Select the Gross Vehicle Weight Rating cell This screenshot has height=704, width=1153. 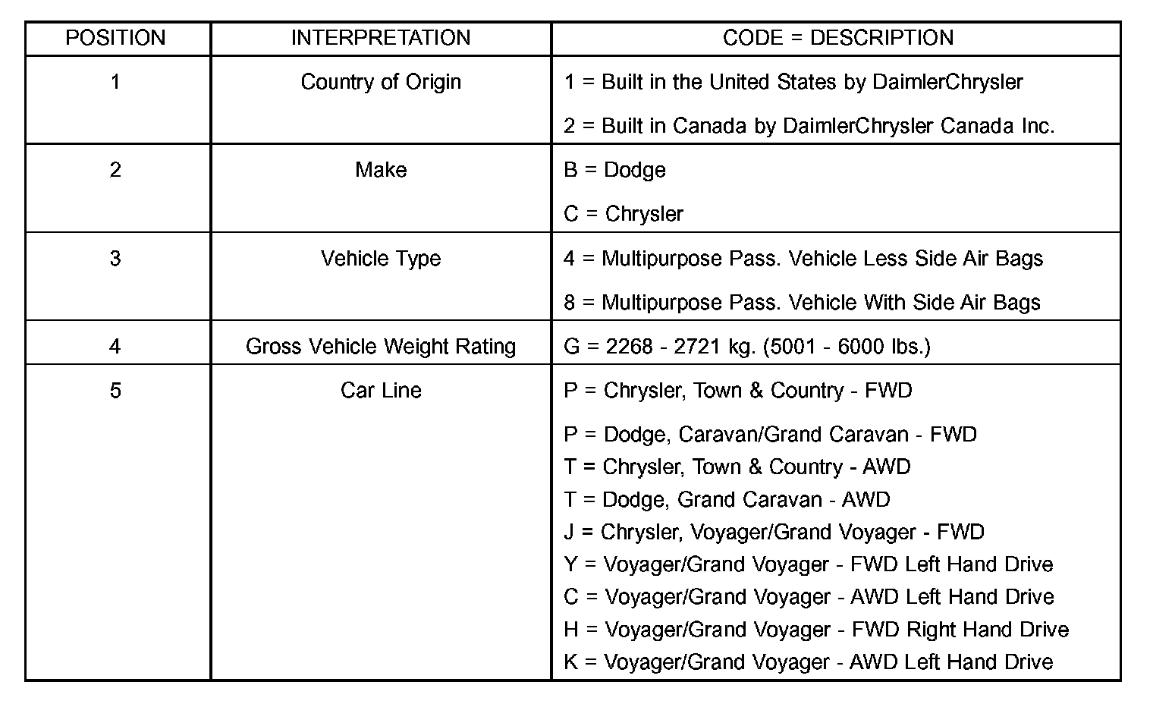pos(381,347)
